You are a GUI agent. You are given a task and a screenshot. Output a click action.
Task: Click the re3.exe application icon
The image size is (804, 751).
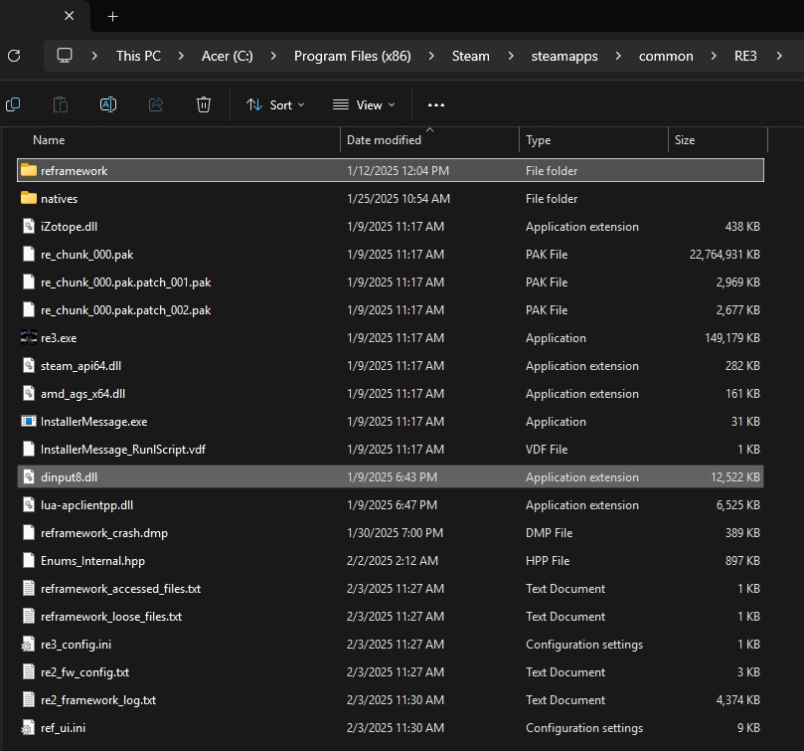coord(29,337)
